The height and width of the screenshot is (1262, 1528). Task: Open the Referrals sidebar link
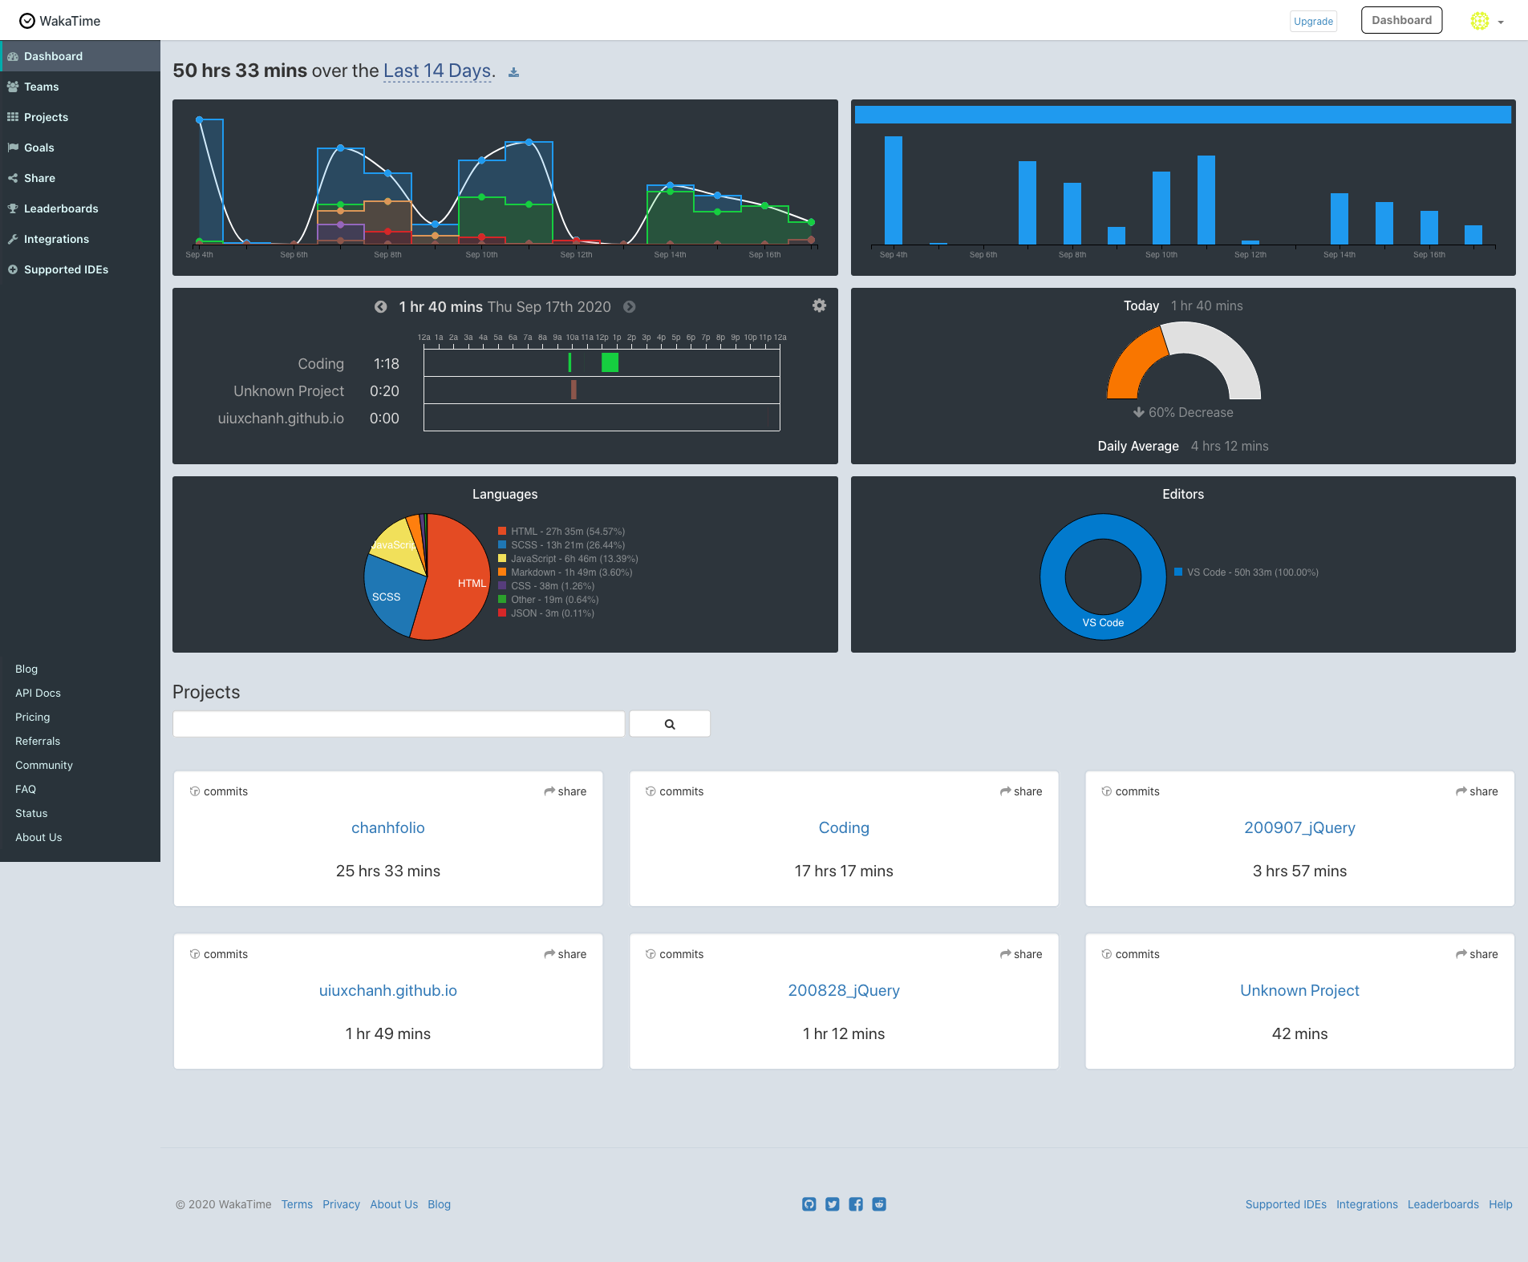point(38,741)
